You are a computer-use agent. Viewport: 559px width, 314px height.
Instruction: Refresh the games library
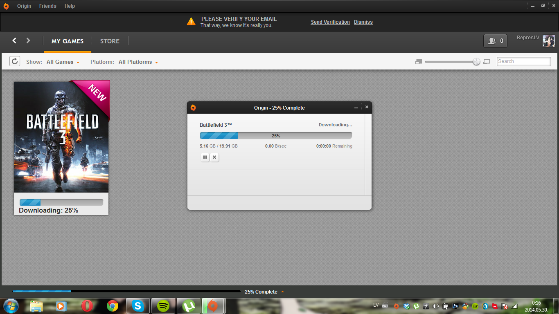tap(15, 61)
